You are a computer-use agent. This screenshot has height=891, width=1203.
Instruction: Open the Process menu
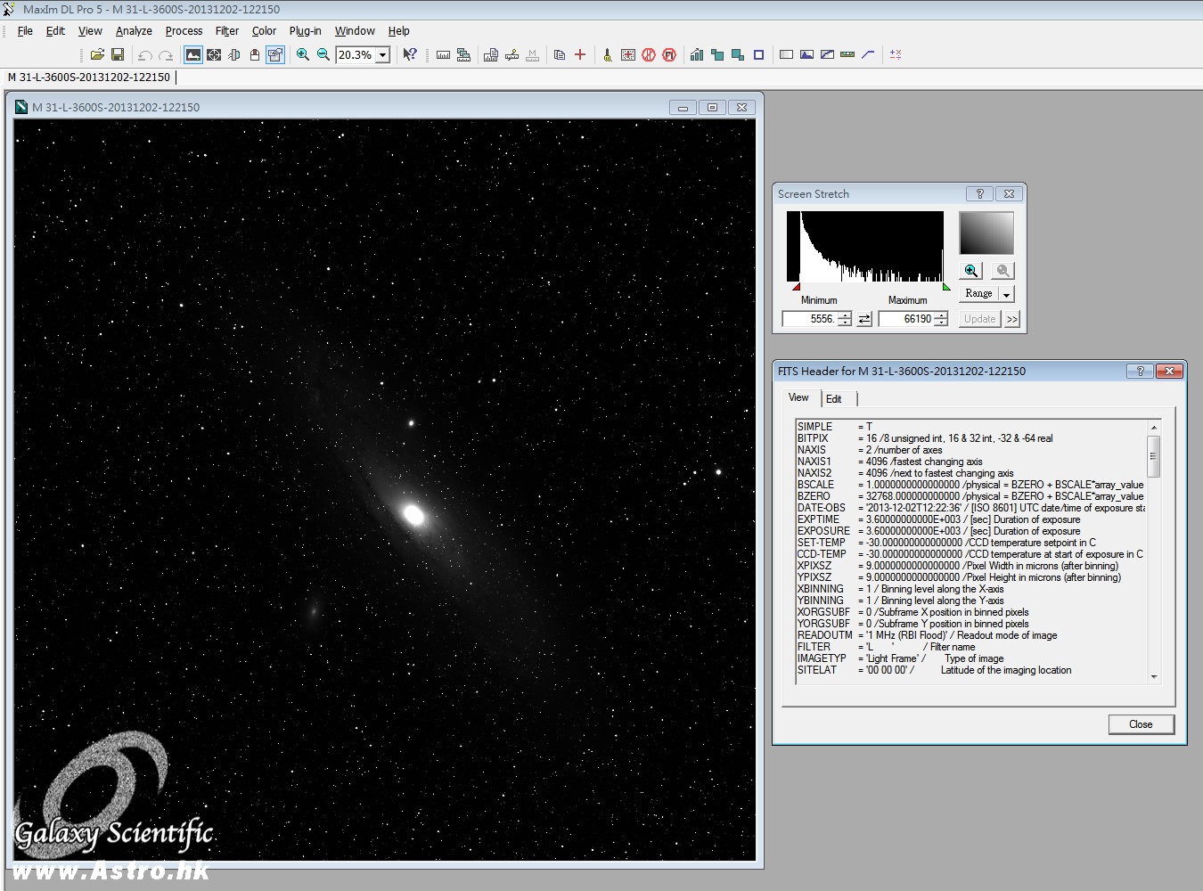(184, 31)
